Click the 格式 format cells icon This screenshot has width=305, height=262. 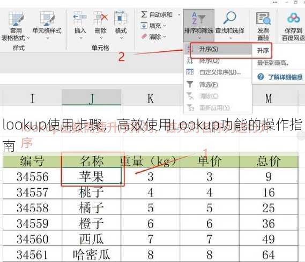pos(121,18)
